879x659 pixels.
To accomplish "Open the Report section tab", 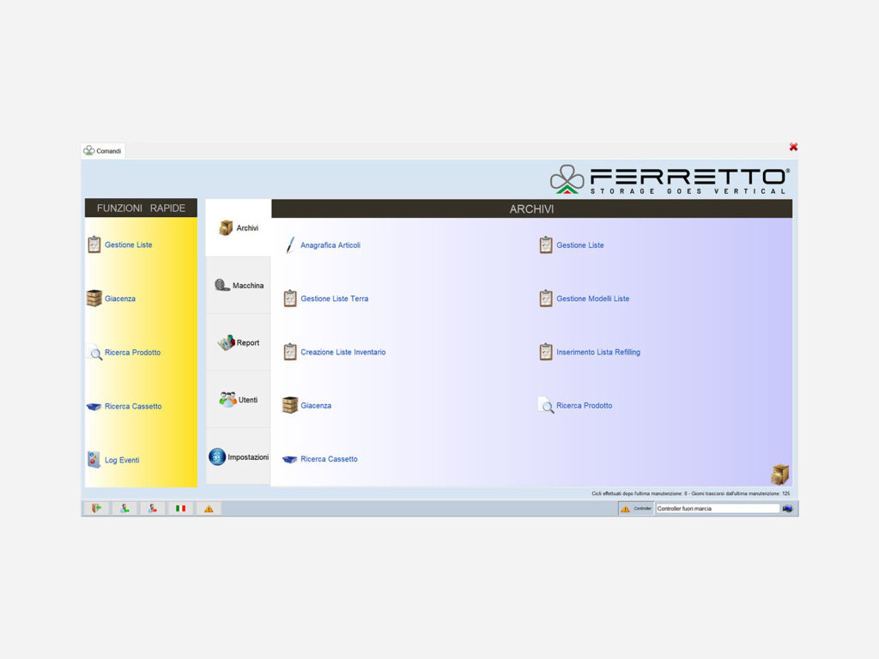I will pyautogui.click(x=239, y=342).
